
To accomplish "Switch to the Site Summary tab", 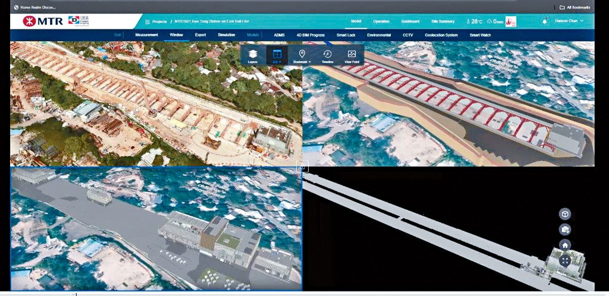I will 442,21.
